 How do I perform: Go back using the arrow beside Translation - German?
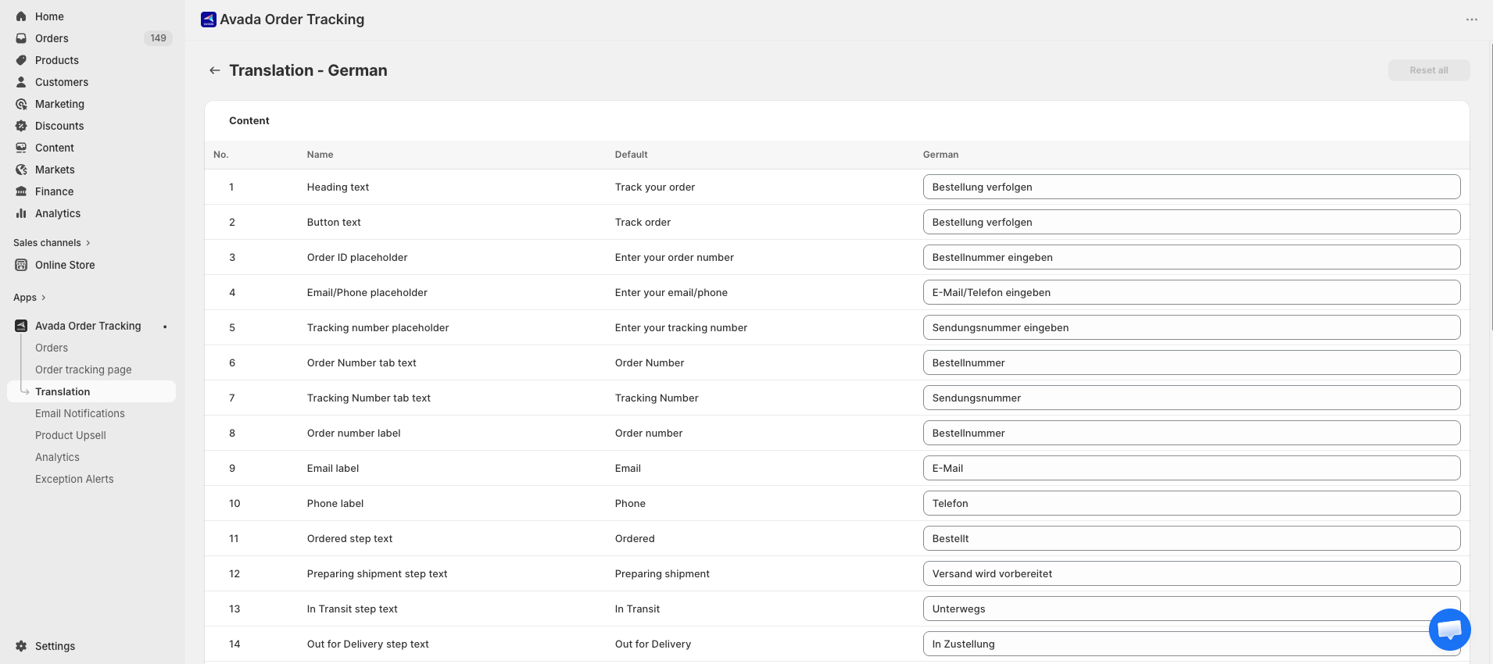point(214,70)
